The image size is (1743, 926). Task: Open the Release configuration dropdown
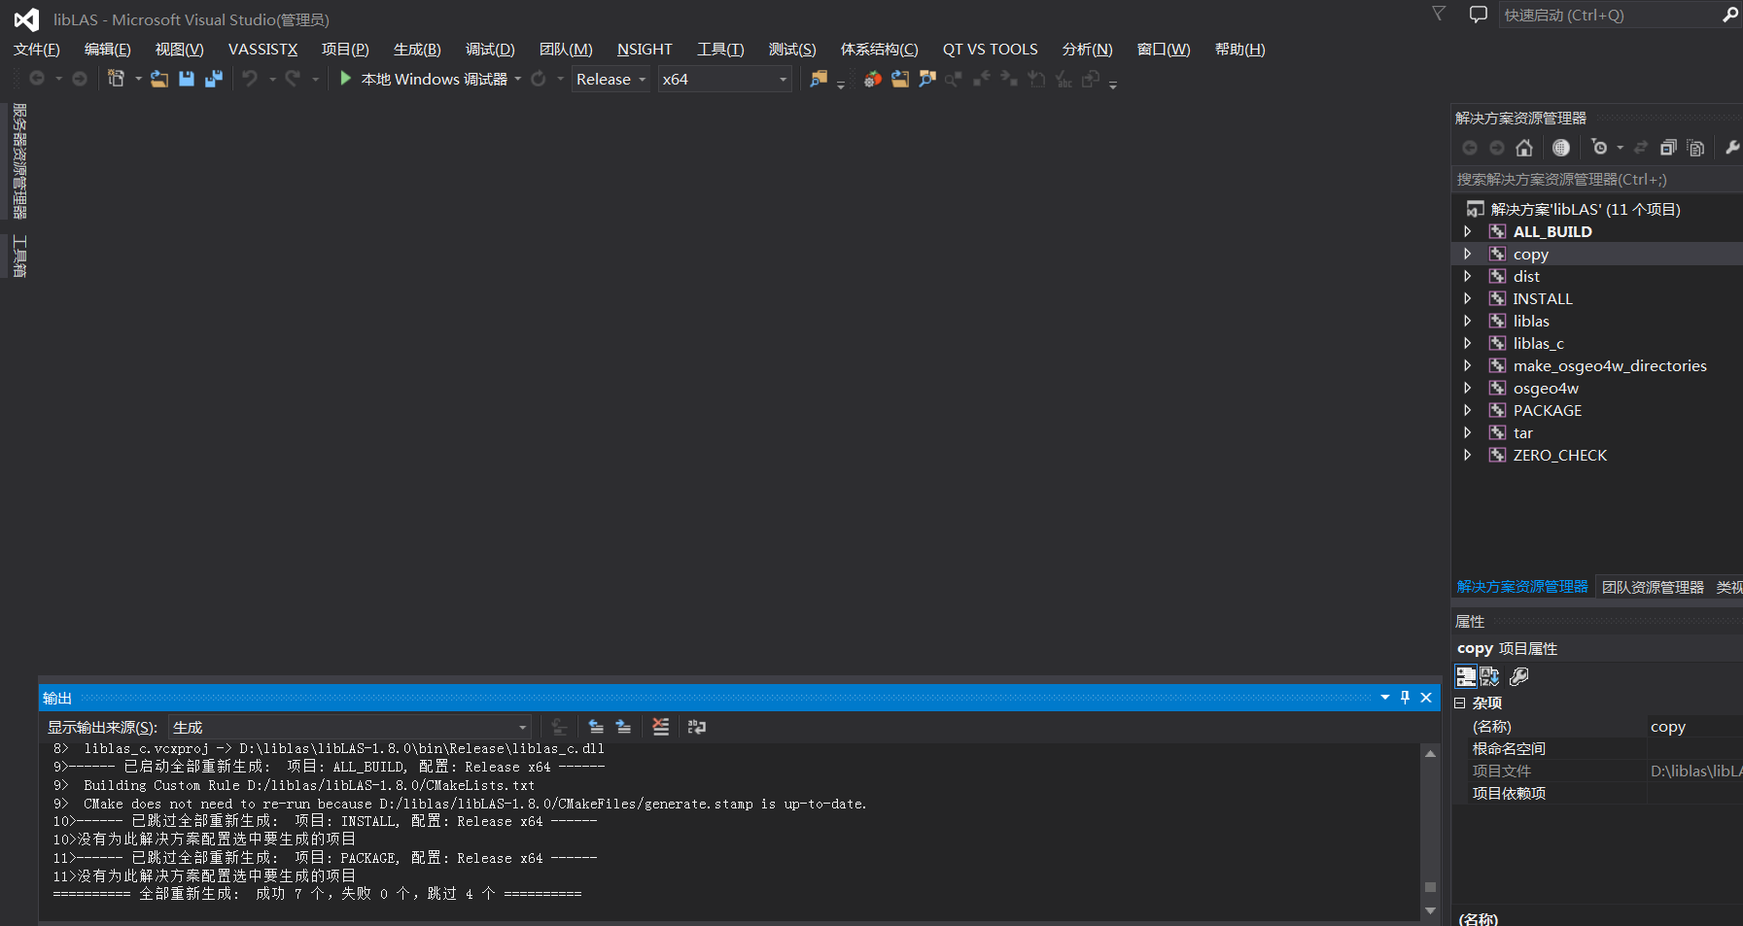coord(610,79)
